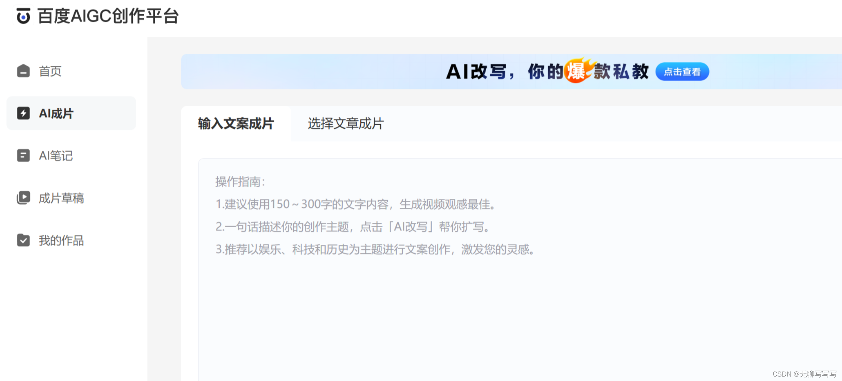Click the tip text about 150～300字
842x381 pixels.
coord(356,204)
